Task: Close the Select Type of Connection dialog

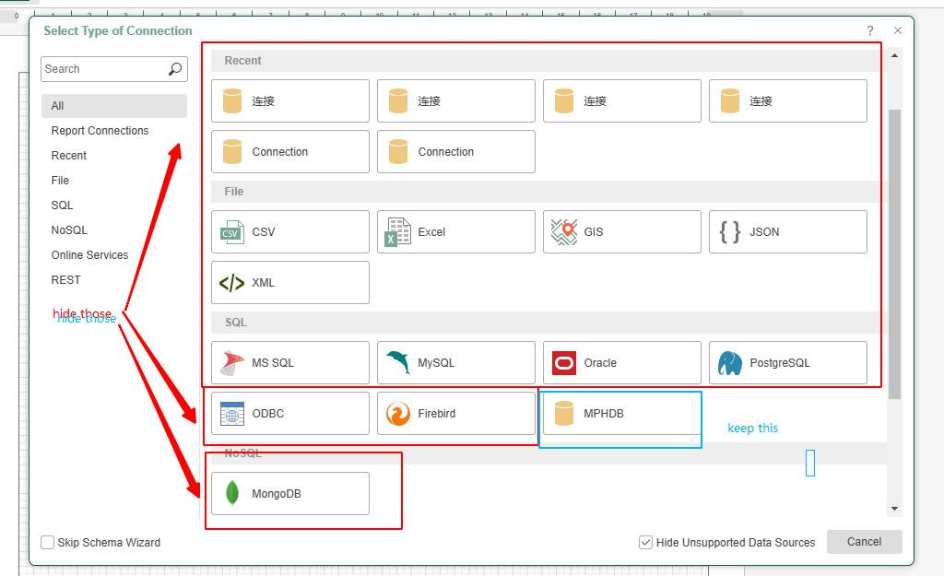Action: click(898, 30)
